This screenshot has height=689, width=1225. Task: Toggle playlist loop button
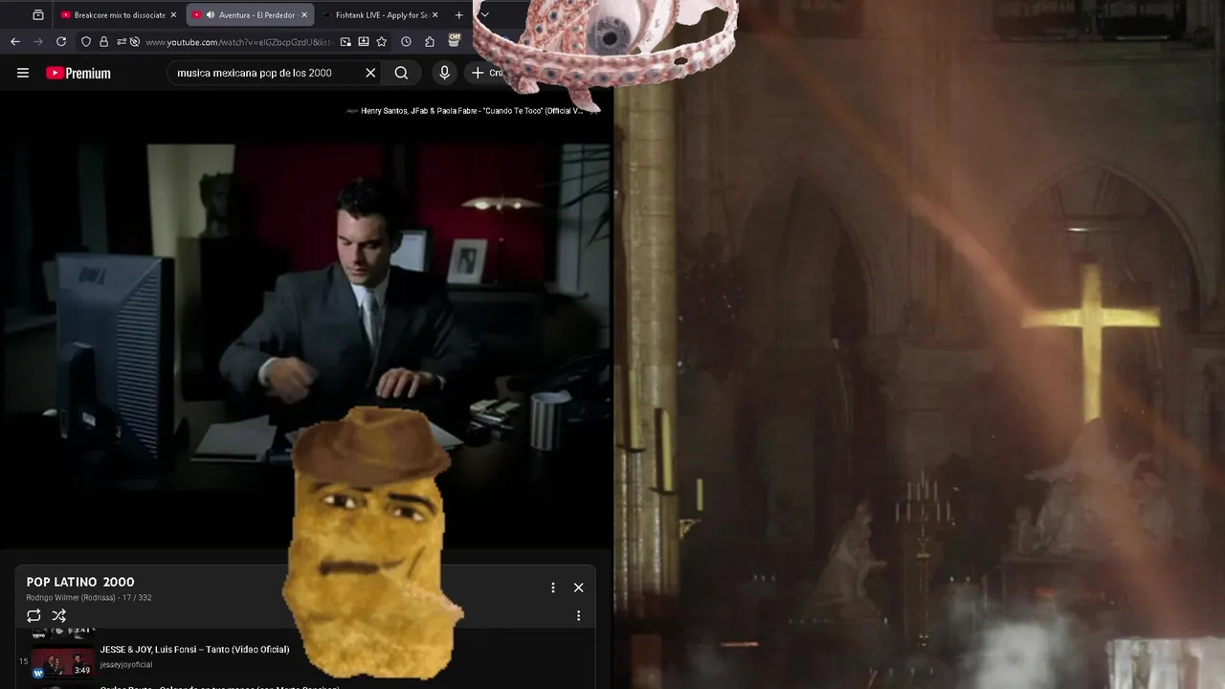tap(33, 615)
